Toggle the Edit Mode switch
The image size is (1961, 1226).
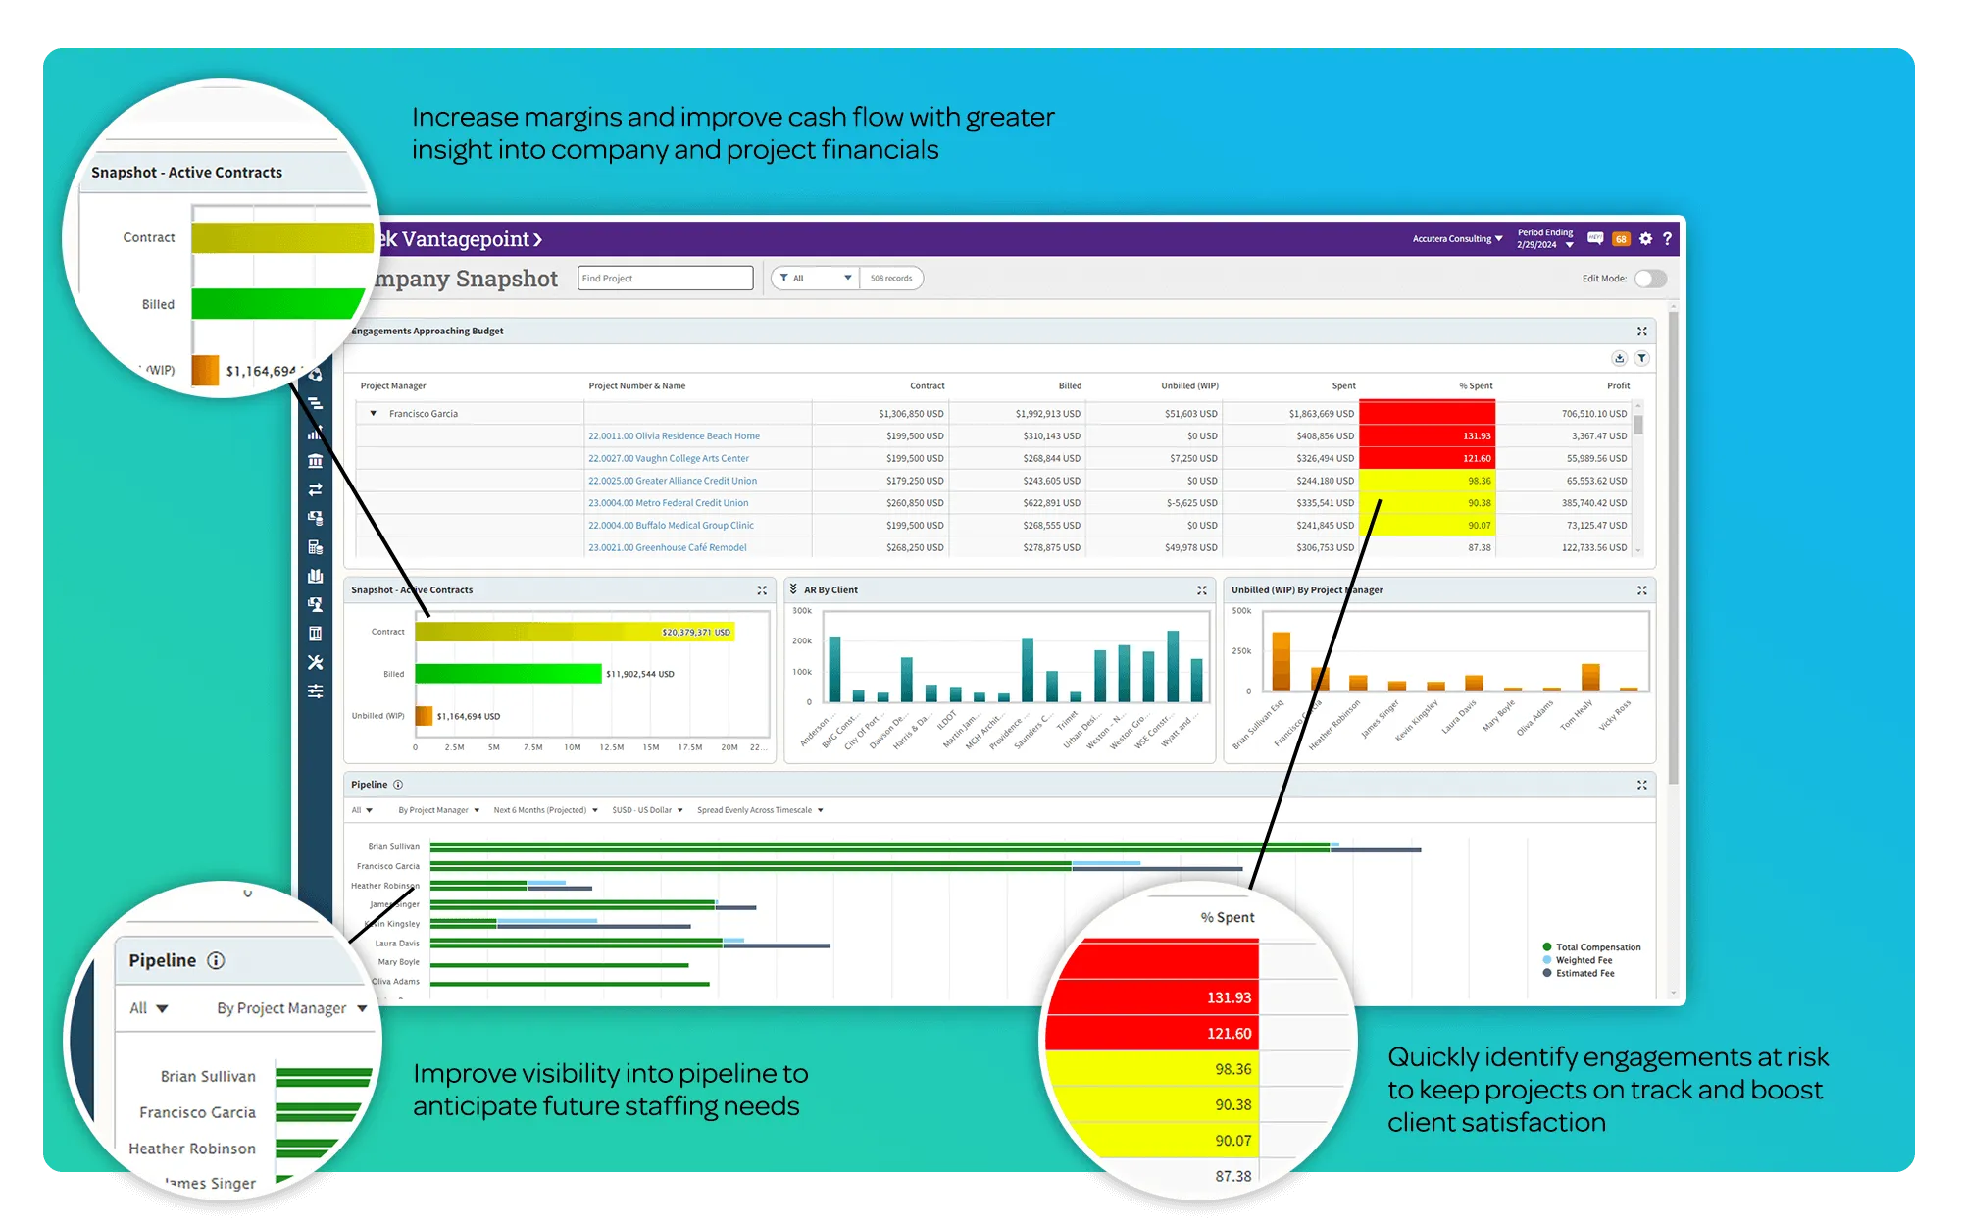pyautogui.click(x=1650, y=279)
